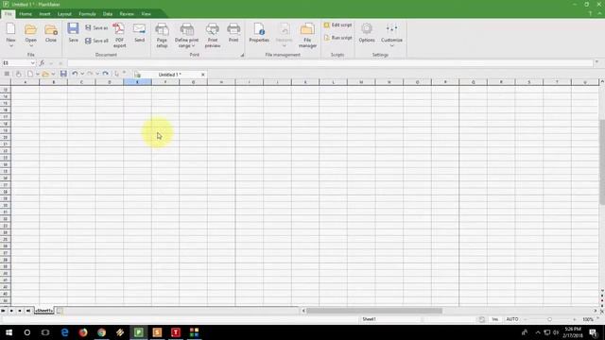Open the Windows Start menu
The height and width of the screenshot is (340, 605).
[9, 332]
